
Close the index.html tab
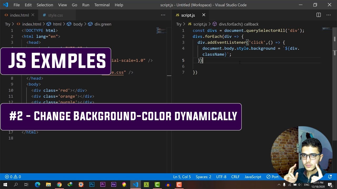point(33,15)
